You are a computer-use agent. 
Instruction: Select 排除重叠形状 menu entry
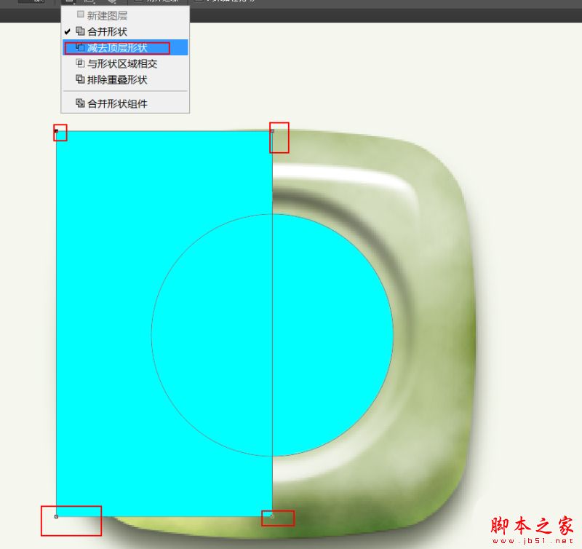click(x=125, y=79)
